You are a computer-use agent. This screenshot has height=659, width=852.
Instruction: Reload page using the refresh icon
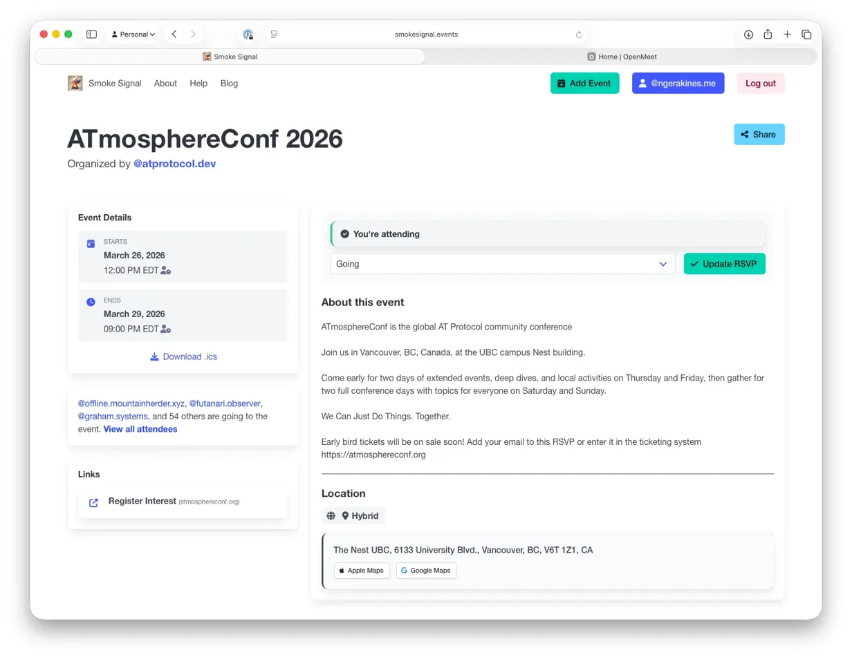(579, 35)
